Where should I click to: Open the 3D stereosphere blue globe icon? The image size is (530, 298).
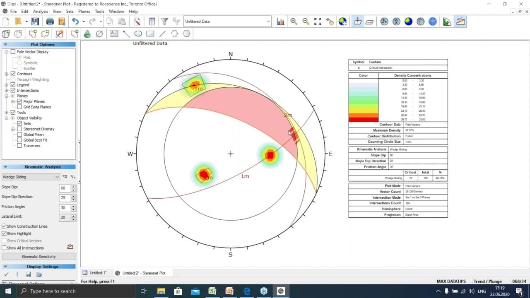click(433, 22)
